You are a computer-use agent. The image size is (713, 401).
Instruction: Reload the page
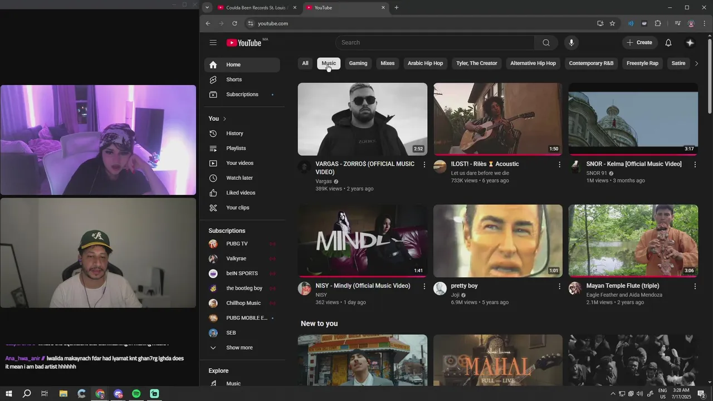235,23
